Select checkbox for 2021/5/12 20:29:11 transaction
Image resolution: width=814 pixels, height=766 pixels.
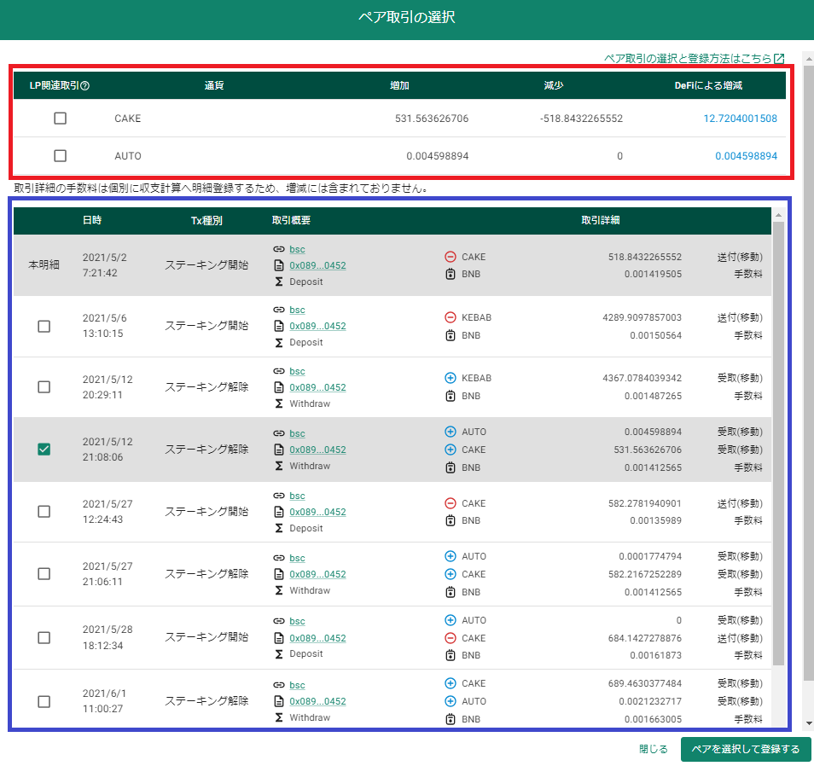click(x=44, y=387)
